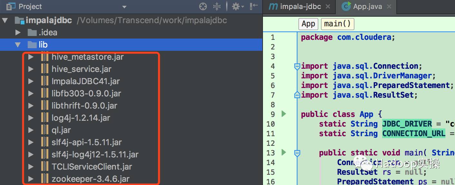Select zookeeper-3.4.6.jar in the tree
455x185 pixels.
(x=91, y=179)
